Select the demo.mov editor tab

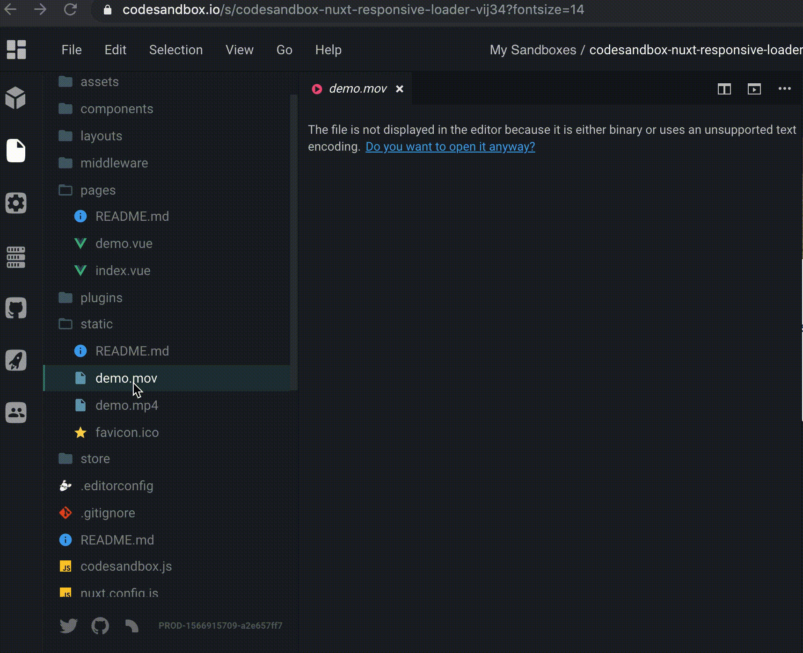355,89
